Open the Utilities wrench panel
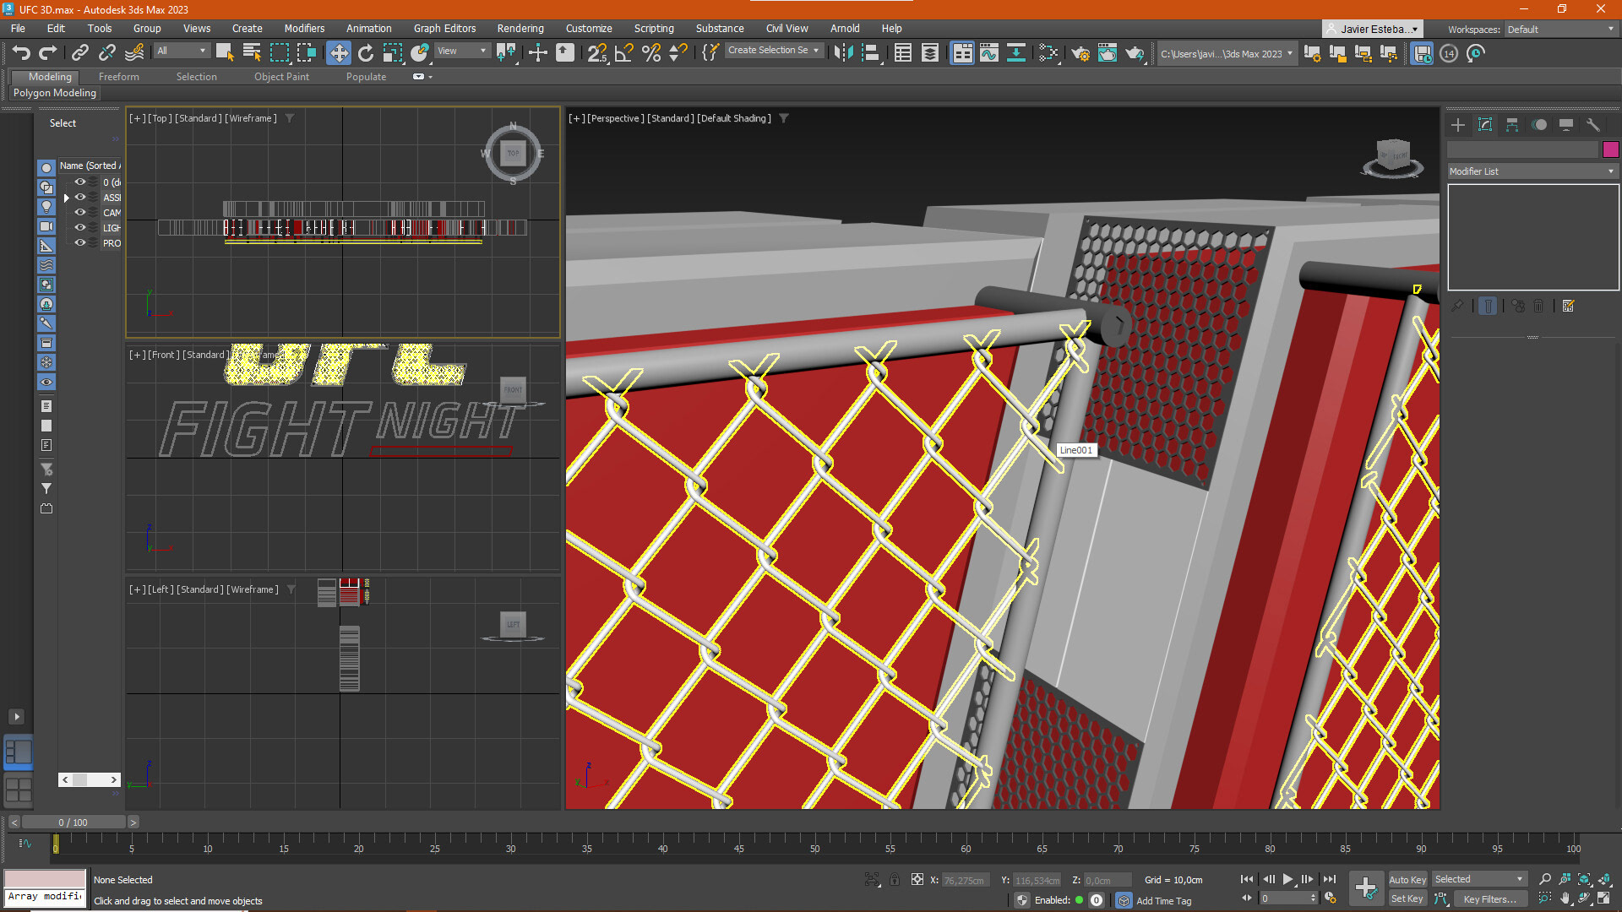This screenshot has height=912, width=1622. pyautogui.click(x=1592, y=125)
